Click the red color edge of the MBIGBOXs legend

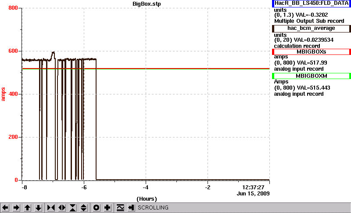[x=273, y=52]
